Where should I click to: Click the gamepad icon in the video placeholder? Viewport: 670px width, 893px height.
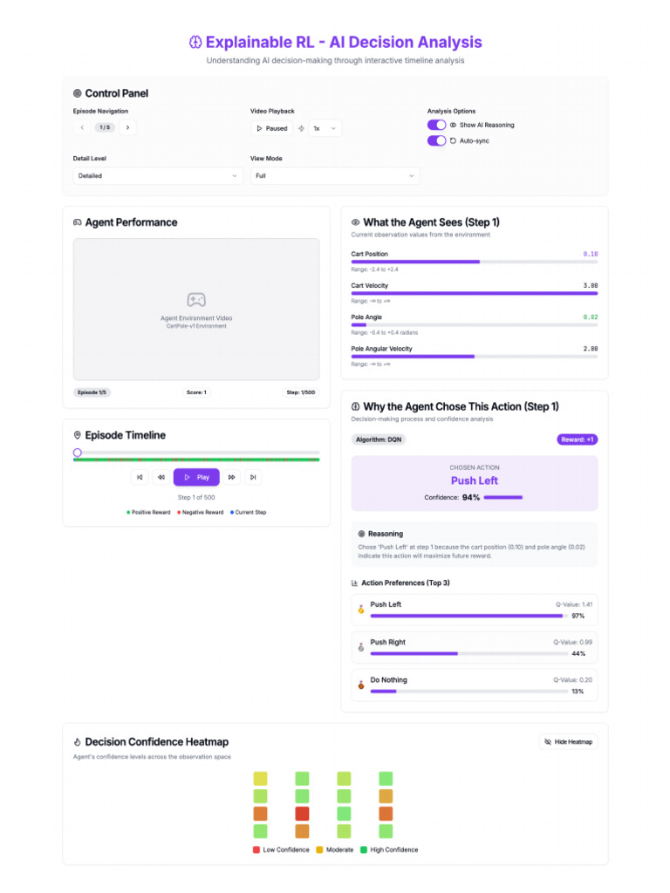tap(196, 300)
